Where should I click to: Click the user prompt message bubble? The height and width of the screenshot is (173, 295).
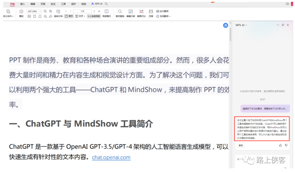[265, 109]
